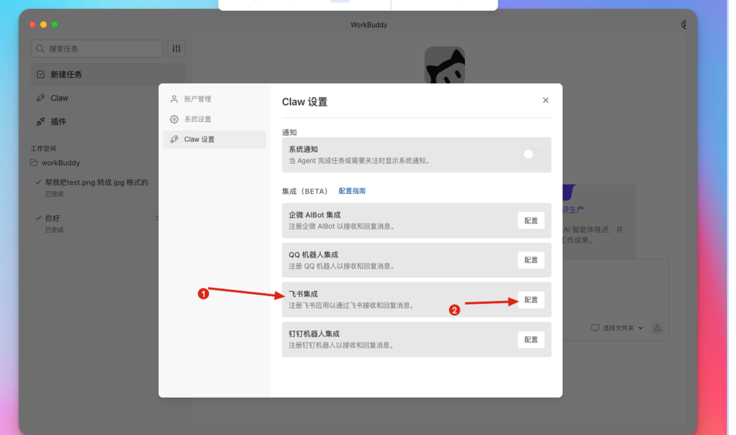The image size is (736, 435).
Task: Open Claw in the main sidebar
Action: coord(108,98)
